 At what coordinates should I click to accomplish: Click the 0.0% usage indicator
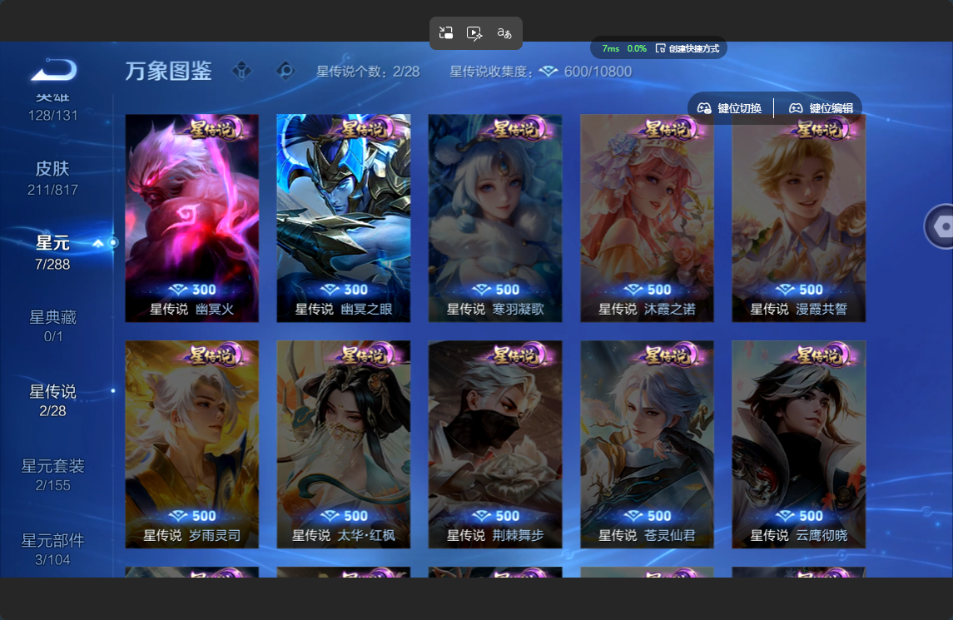tap(637, 48)
